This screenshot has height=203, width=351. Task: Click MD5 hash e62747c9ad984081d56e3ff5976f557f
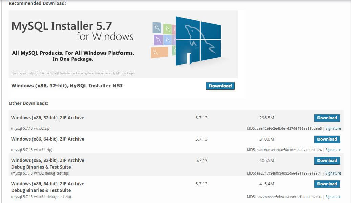click(289, 173)
